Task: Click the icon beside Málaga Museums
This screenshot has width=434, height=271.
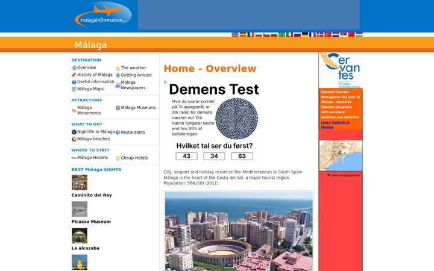Action: [x=118, y=108]
